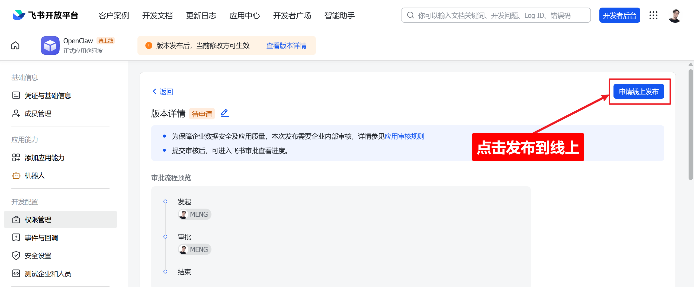Click the 申请线上发布 button
The height and width of the screenshot is (287, 694).
click(x=639, y=91)
